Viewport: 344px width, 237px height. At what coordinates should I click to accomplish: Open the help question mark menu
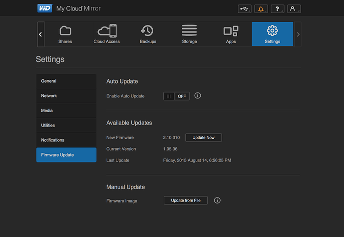click(277, 9)
